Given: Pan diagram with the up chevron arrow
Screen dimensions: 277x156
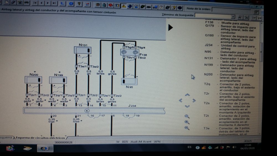Looking at the screenshot, I should [187, 95].
